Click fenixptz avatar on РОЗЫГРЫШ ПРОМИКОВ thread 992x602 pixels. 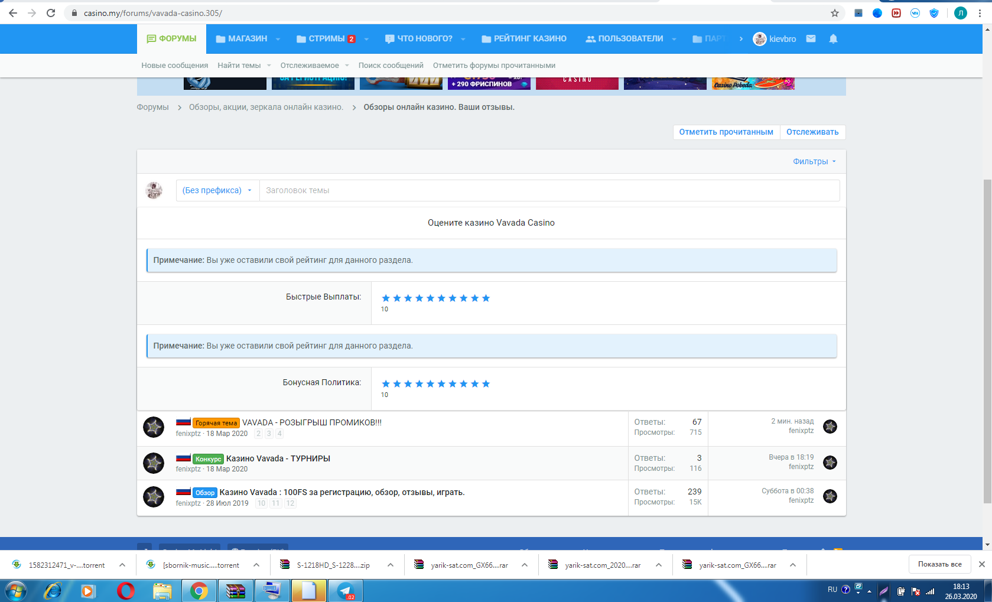tap(154, 427)
